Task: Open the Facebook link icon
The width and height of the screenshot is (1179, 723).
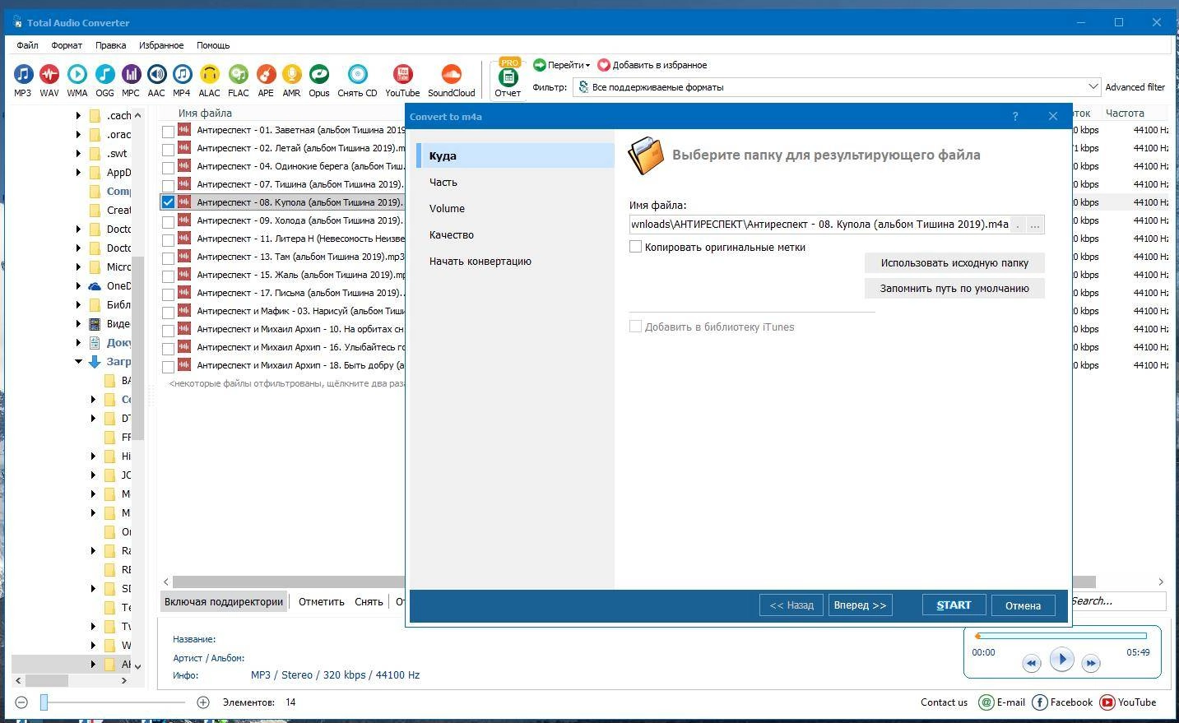Action: pyautogui.click(x=1039, y=702)
